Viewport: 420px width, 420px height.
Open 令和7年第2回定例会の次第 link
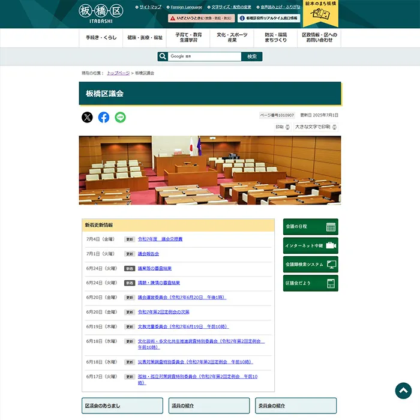point(164,312)
